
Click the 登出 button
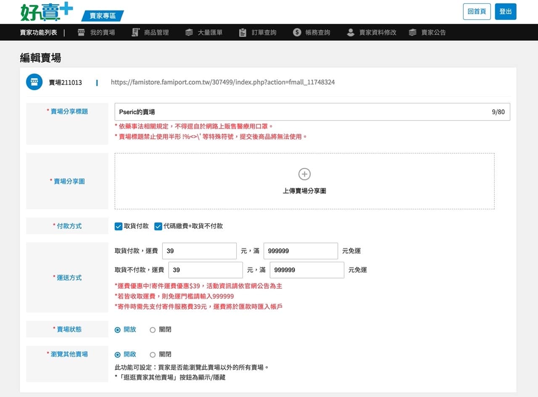(506, 11)
